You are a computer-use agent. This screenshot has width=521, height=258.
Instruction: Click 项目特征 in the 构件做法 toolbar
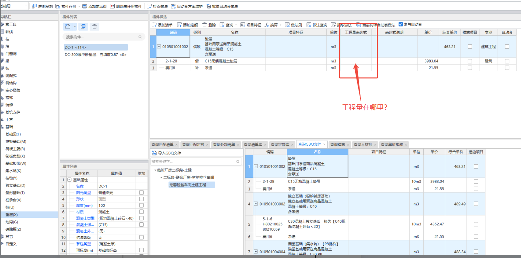(251, 25)
